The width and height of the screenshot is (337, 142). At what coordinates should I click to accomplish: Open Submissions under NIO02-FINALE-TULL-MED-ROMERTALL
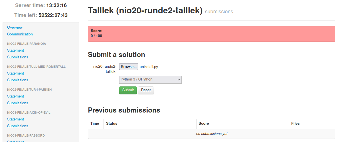pyautogui.click(x=18, y=80)
